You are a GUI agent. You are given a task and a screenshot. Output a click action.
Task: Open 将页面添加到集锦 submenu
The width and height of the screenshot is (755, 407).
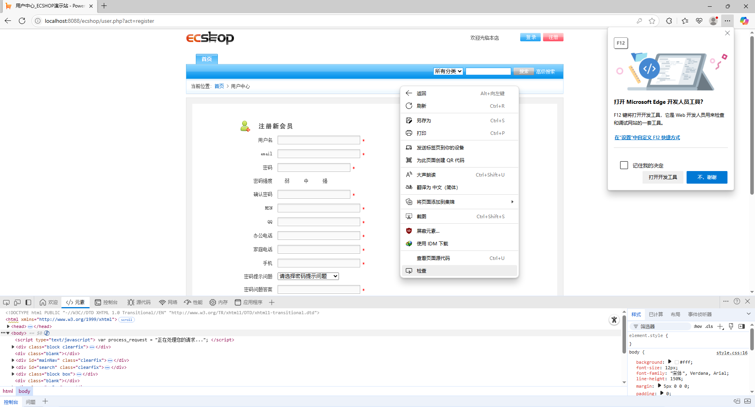(459, 202)
